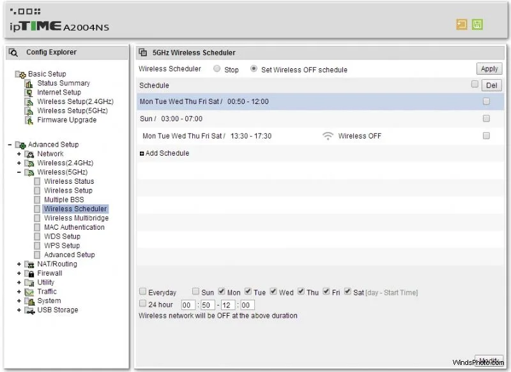Click the Network folder icon

click(x=29, y=154)
